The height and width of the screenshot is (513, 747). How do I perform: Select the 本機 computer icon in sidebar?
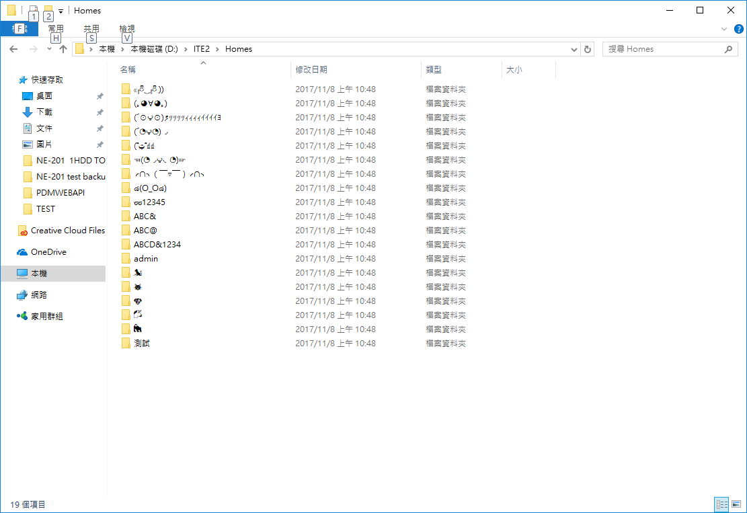22,274
